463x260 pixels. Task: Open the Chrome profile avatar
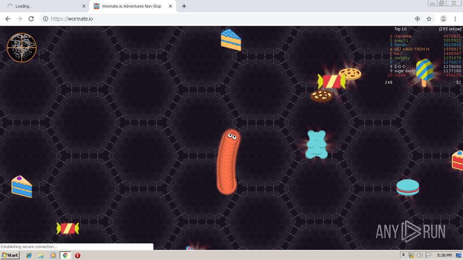[443, 19]
